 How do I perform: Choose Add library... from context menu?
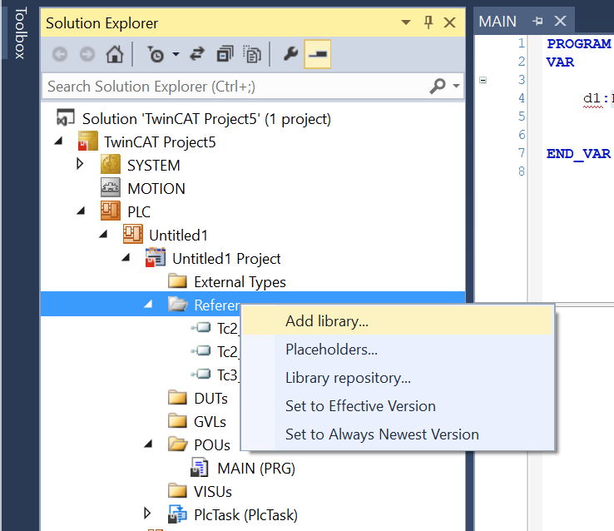pyautogui.click(x=397, y=320)
